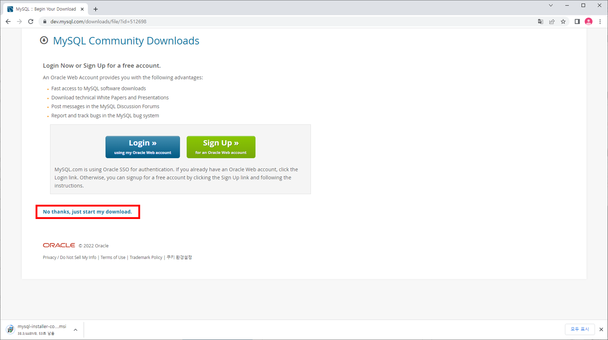Image resolution: width=608 pixels, height=340 pixels.
Task: Click the site lock icon in the address bar
Action: click(x=45, y=22)
